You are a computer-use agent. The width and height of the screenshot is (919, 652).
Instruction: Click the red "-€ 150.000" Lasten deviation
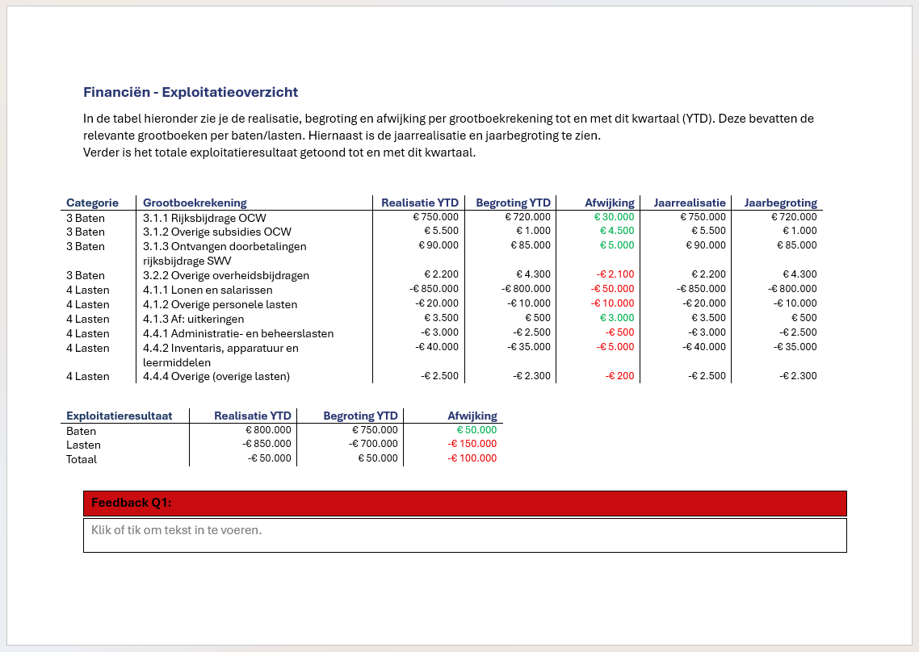pyautogui.click(x=472, y=444)
